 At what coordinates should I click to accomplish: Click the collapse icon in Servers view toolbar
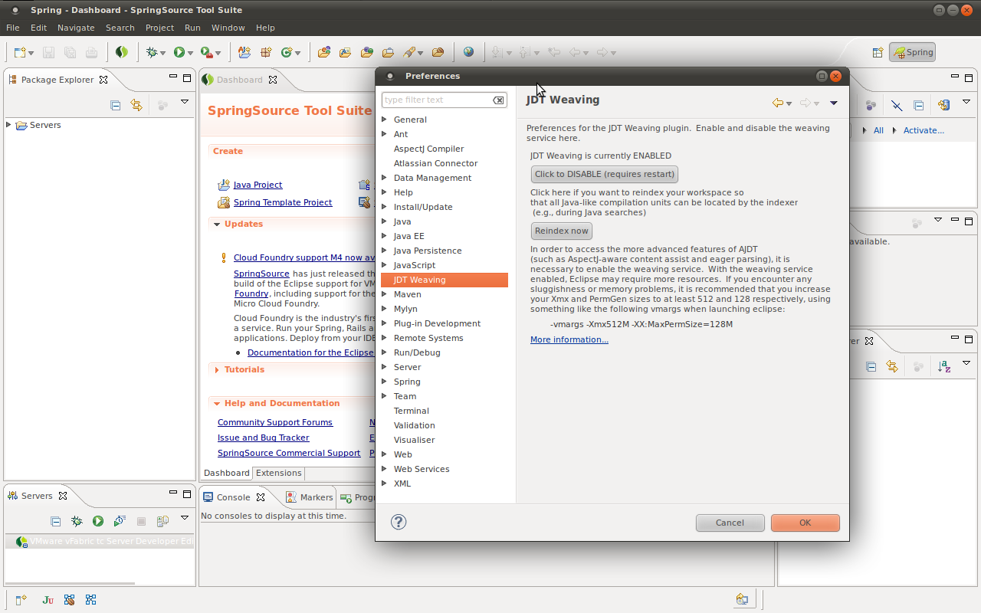(55, 521)
